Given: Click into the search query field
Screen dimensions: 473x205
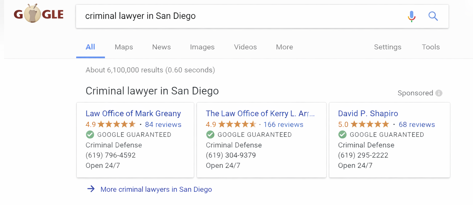Looking at the screenshot, I should (240, 16).
